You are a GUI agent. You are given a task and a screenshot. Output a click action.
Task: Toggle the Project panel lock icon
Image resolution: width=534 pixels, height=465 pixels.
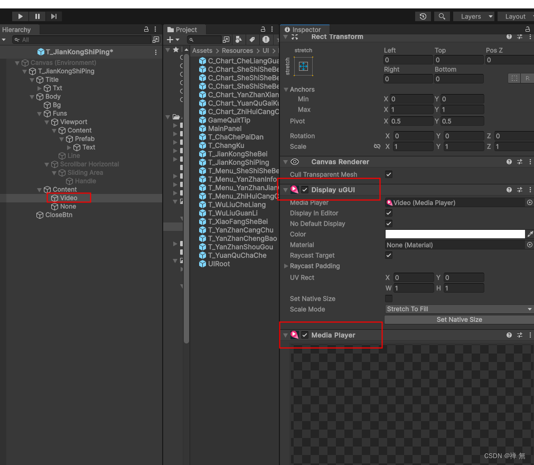(263, 29)
